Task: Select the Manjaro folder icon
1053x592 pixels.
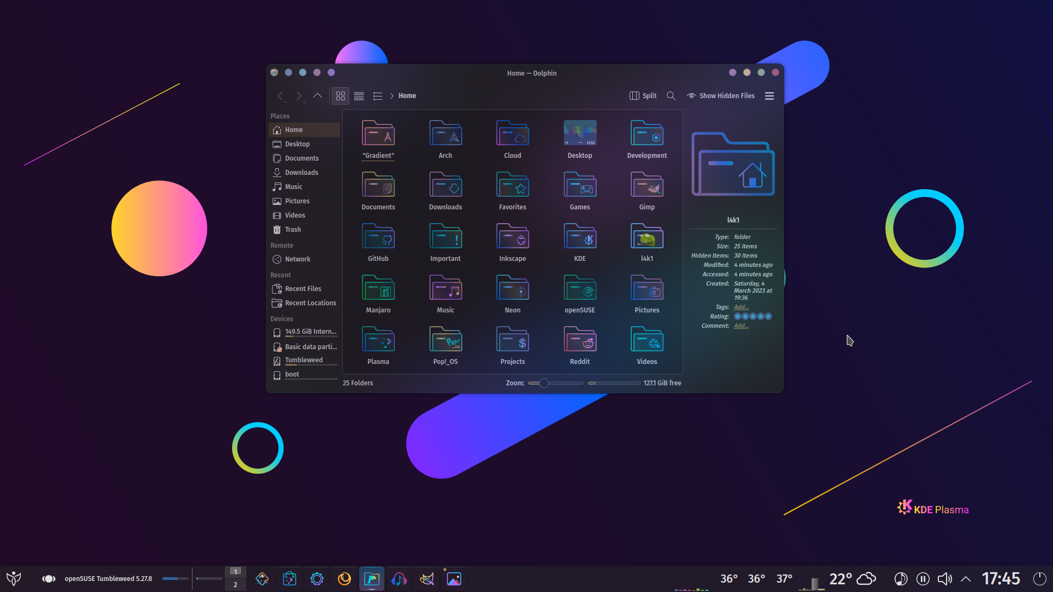Action: coord(378,287)
